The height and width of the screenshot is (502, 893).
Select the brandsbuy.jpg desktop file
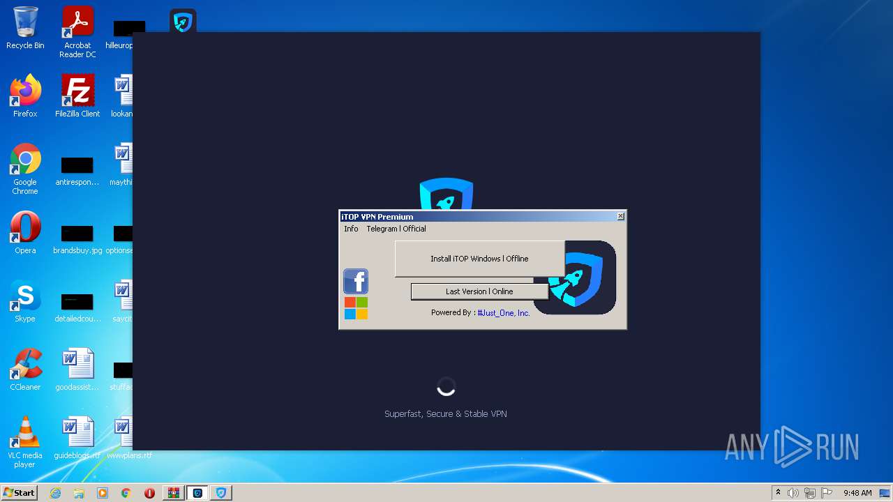tap(77, 239)
